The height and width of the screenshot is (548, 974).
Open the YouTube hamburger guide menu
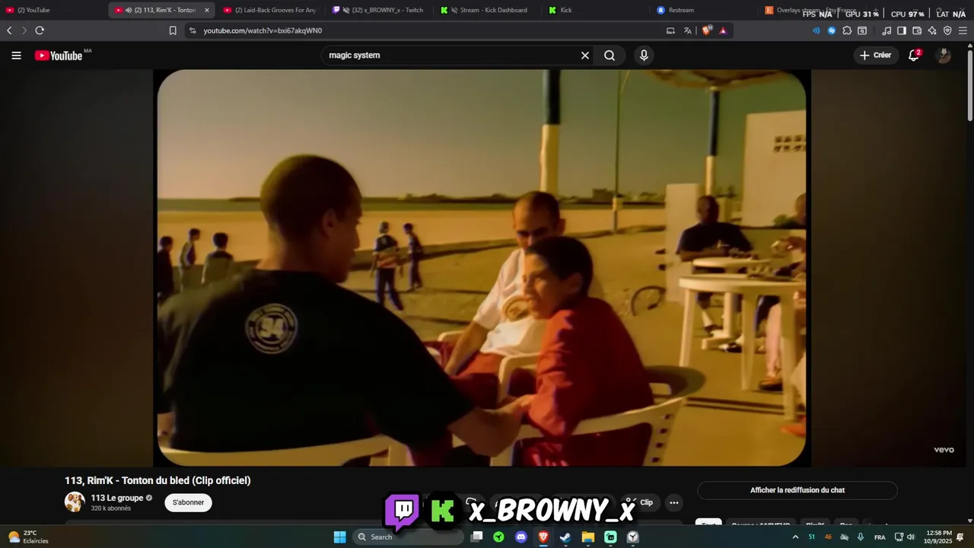click(16, 56)
